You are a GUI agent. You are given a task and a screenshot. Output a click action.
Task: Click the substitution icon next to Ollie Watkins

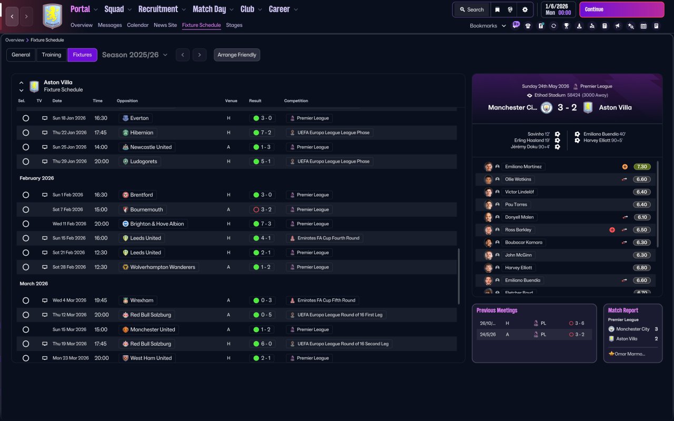pyautogui.click(x=625, y=179)
